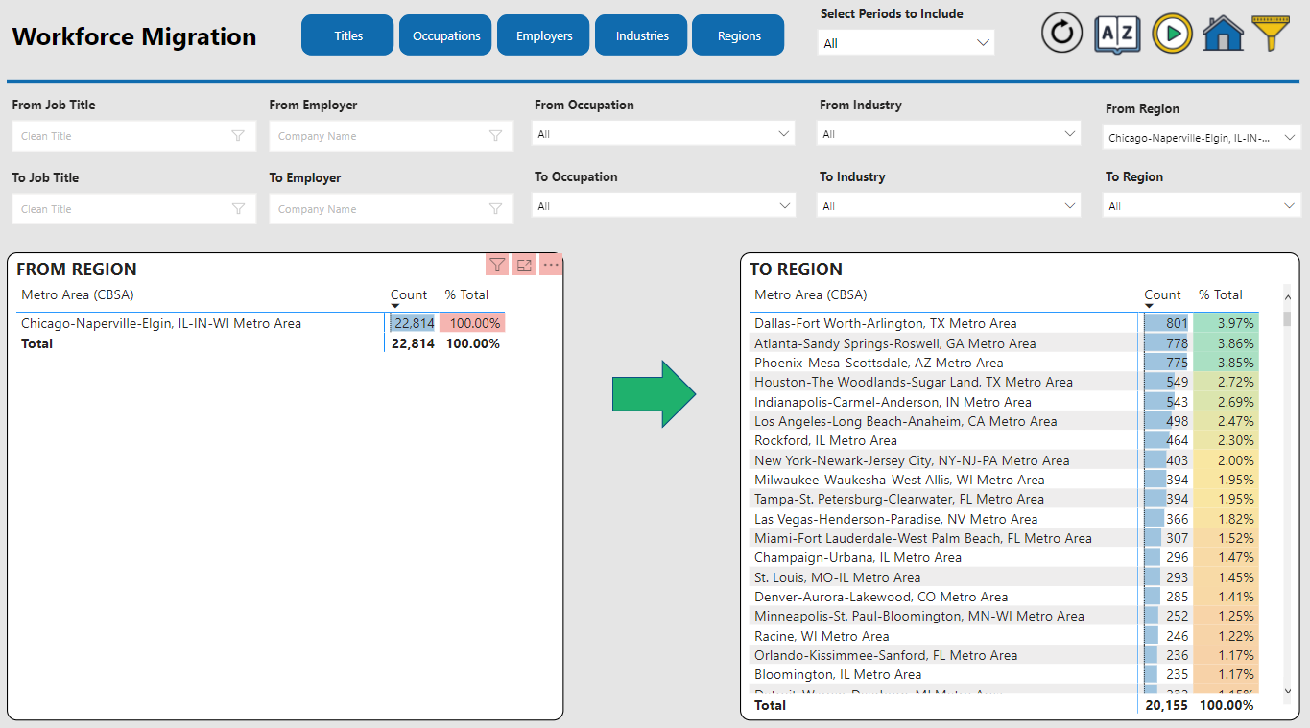Click the yellow funnel clear-filters icon
Image resolution: width=1310 pixels, height=728 pixels.
coord(1273,33)
